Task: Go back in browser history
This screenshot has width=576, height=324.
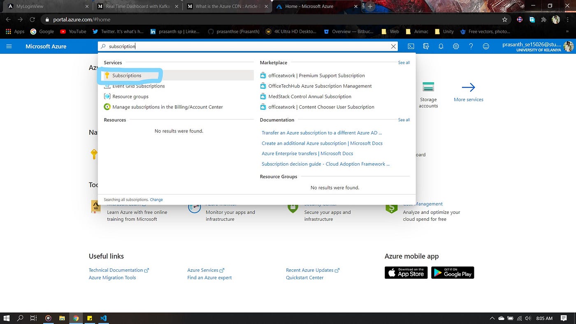Action: pyautogui.click(x=8, y=19)
